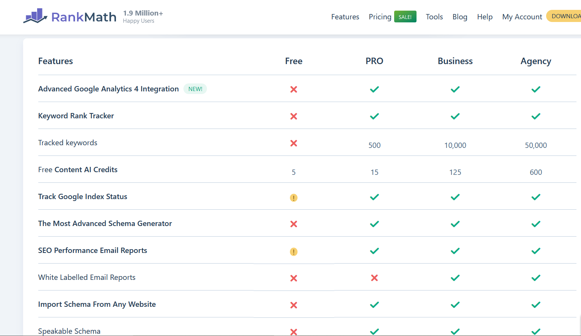The height and width of the screenshot is (336, 581).
Task: Click the Business checkmark for Advanced Google Analytics 4
Action: pyautogui.click(x=455, y=89)
